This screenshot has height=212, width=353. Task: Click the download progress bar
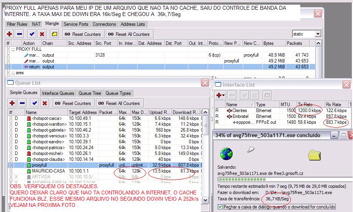point(285,180)
